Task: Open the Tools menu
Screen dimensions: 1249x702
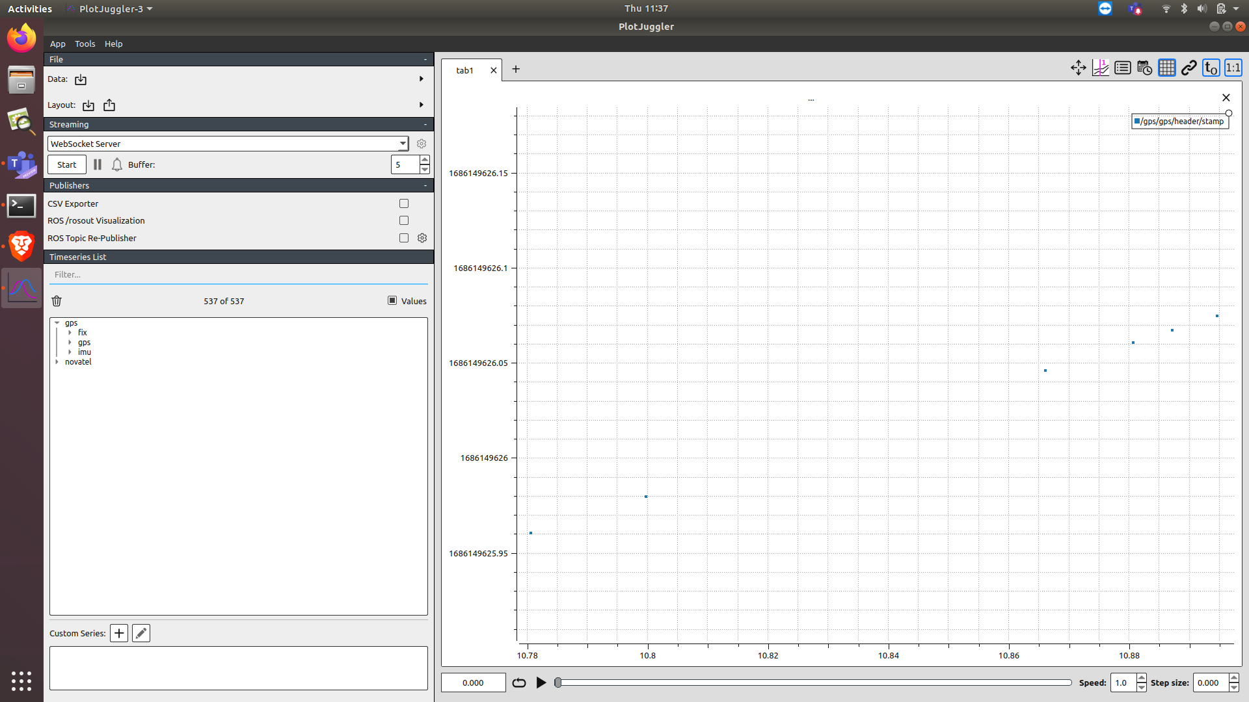Action: (85, 44)
